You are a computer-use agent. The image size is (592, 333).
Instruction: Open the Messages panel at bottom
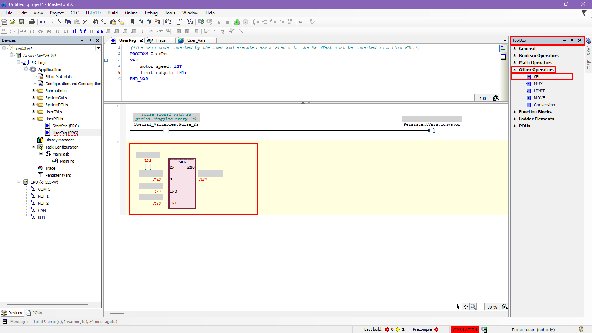[x=60, y=322]
